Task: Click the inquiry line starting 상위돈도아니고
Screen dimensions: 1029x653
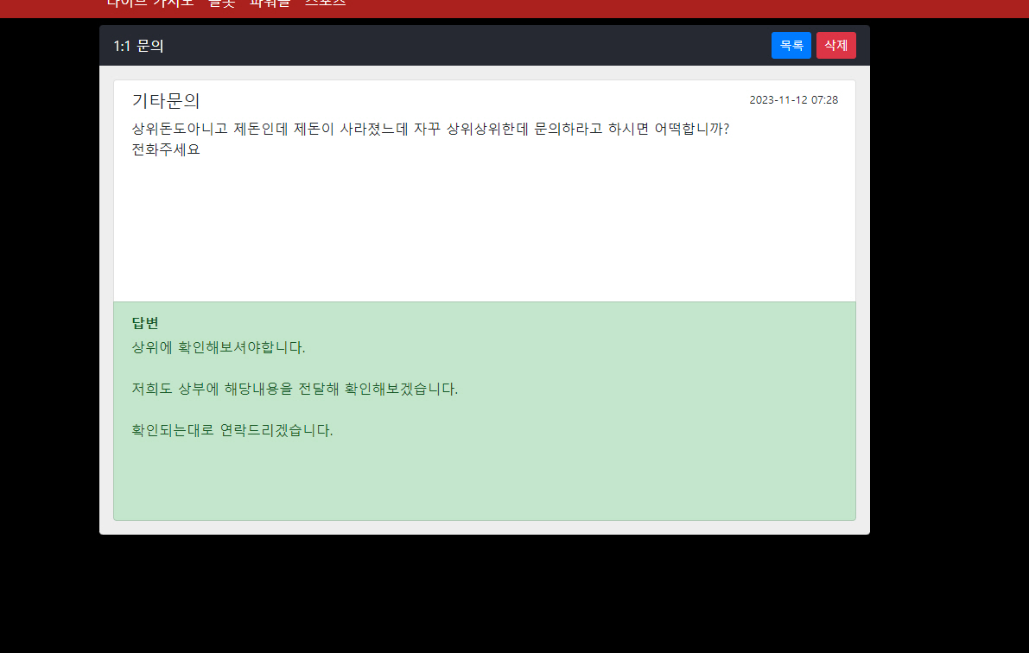Action: [430, 129]
